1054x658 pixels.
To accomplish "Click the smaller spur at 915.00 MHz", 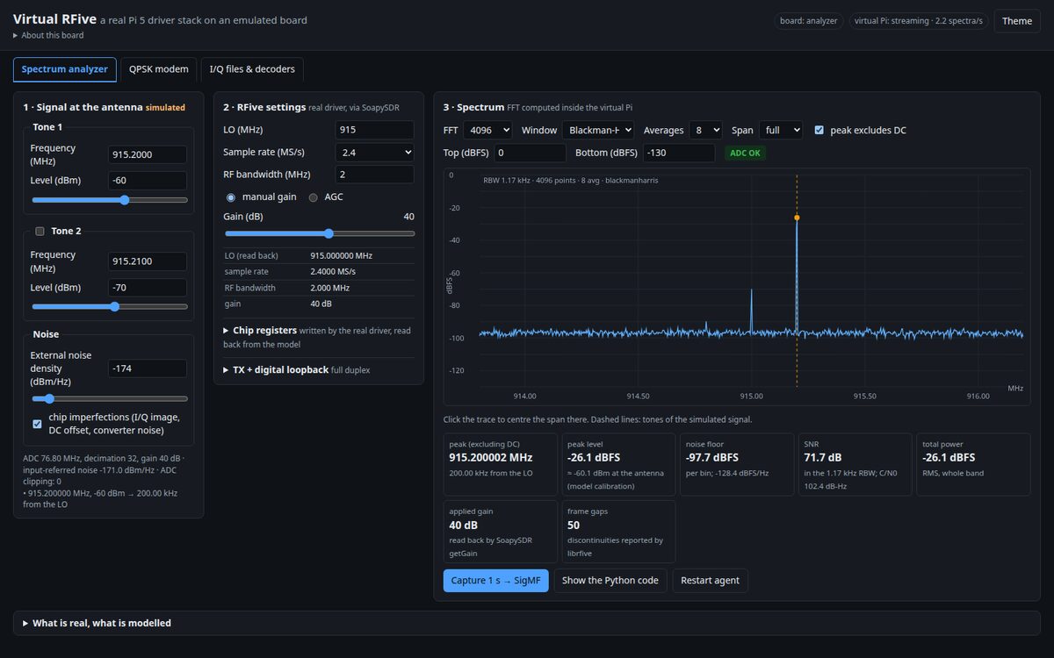I will [x=751, y=311].
